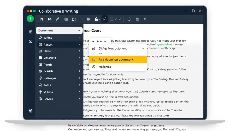Open the Witing sidebar item

(59, 38)
